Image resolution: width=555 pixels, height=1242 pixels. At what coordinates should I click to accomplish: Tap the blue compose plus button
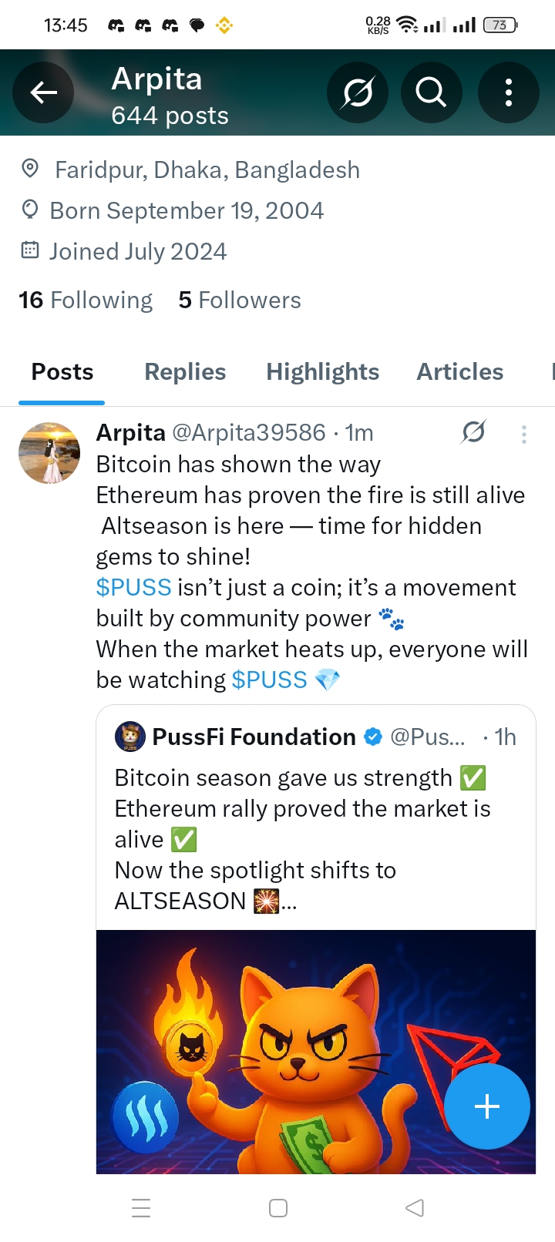tap(486, 1106)
